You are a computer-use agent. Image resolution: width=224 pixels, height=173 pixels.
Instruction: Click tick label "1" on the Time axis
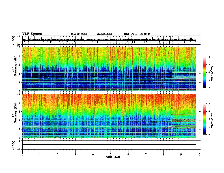[x=40, y=154]
